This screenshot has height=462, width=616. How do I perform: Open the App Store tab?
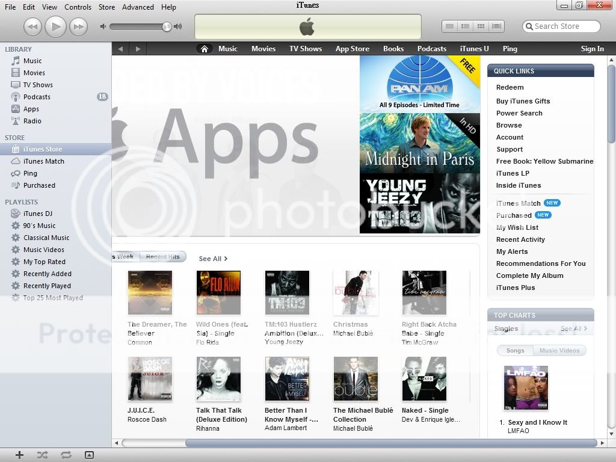tap(352, 49)
